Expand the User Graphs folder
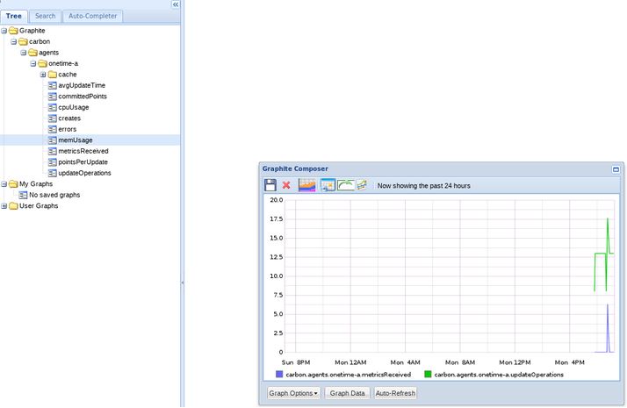This screenshot has width=627, height=408. (x=4, y=206)
